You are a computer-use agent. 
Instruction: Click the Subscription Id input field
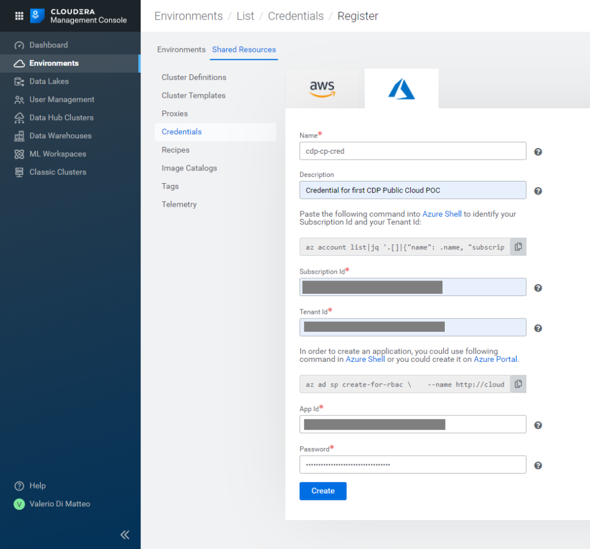[413, 287]
